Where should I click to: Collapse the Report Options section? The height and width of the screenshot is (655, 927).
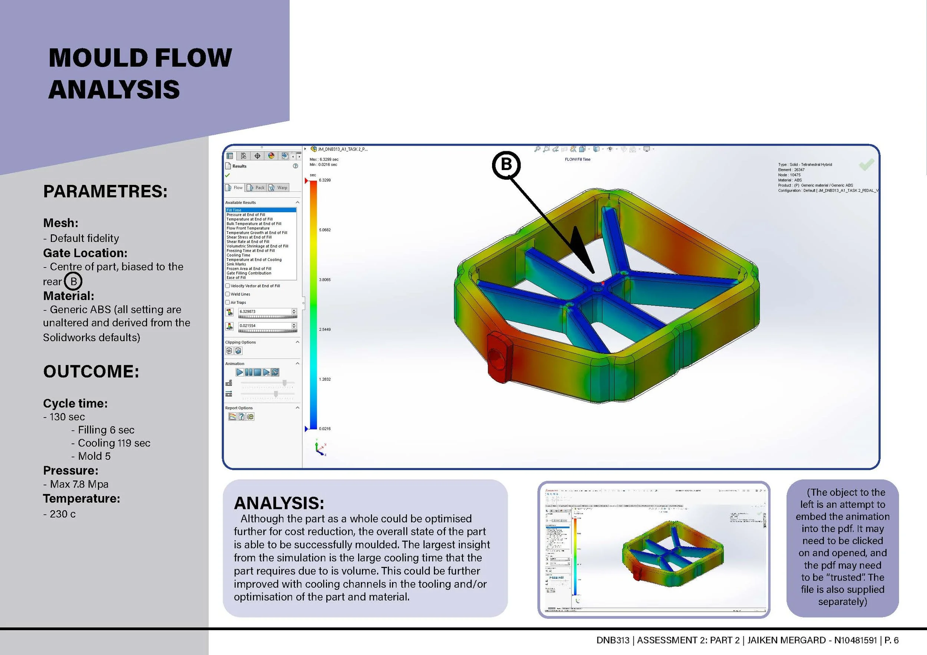[x=297, y=408]
